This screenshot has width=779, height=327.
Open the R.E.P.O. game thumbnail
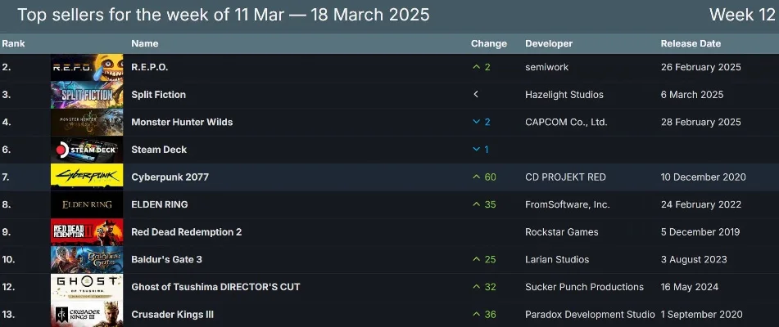tap(87, 67)
